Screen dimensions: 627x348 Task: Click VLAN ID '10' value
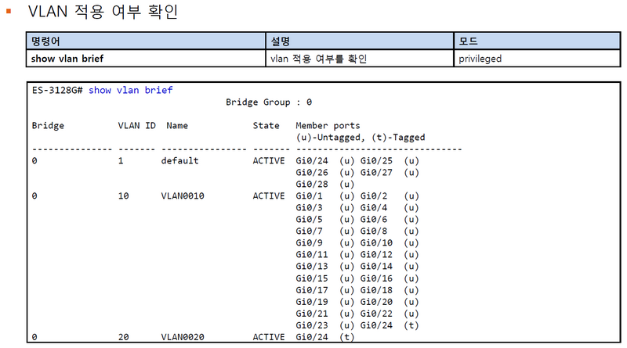point(123,196)
